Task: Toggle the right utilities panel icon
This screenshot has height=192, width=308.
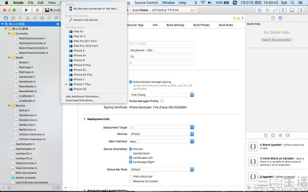Action: click(x=300, y=10)
